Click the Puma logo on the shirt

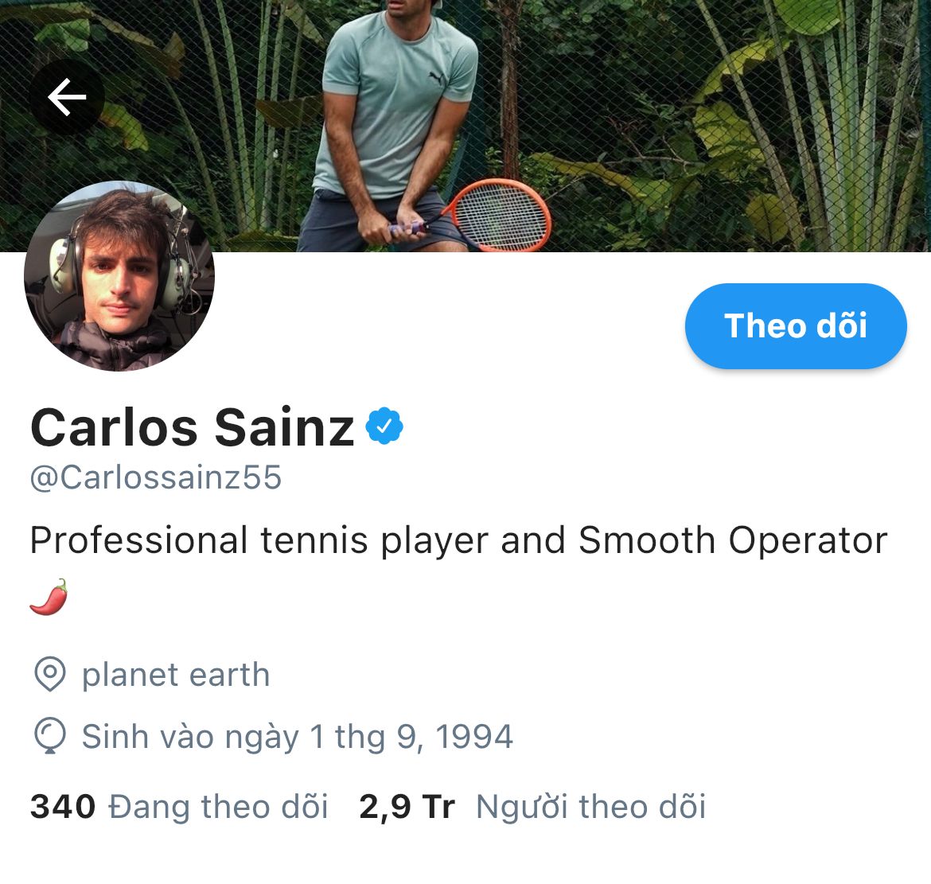(x=436, y=78)
